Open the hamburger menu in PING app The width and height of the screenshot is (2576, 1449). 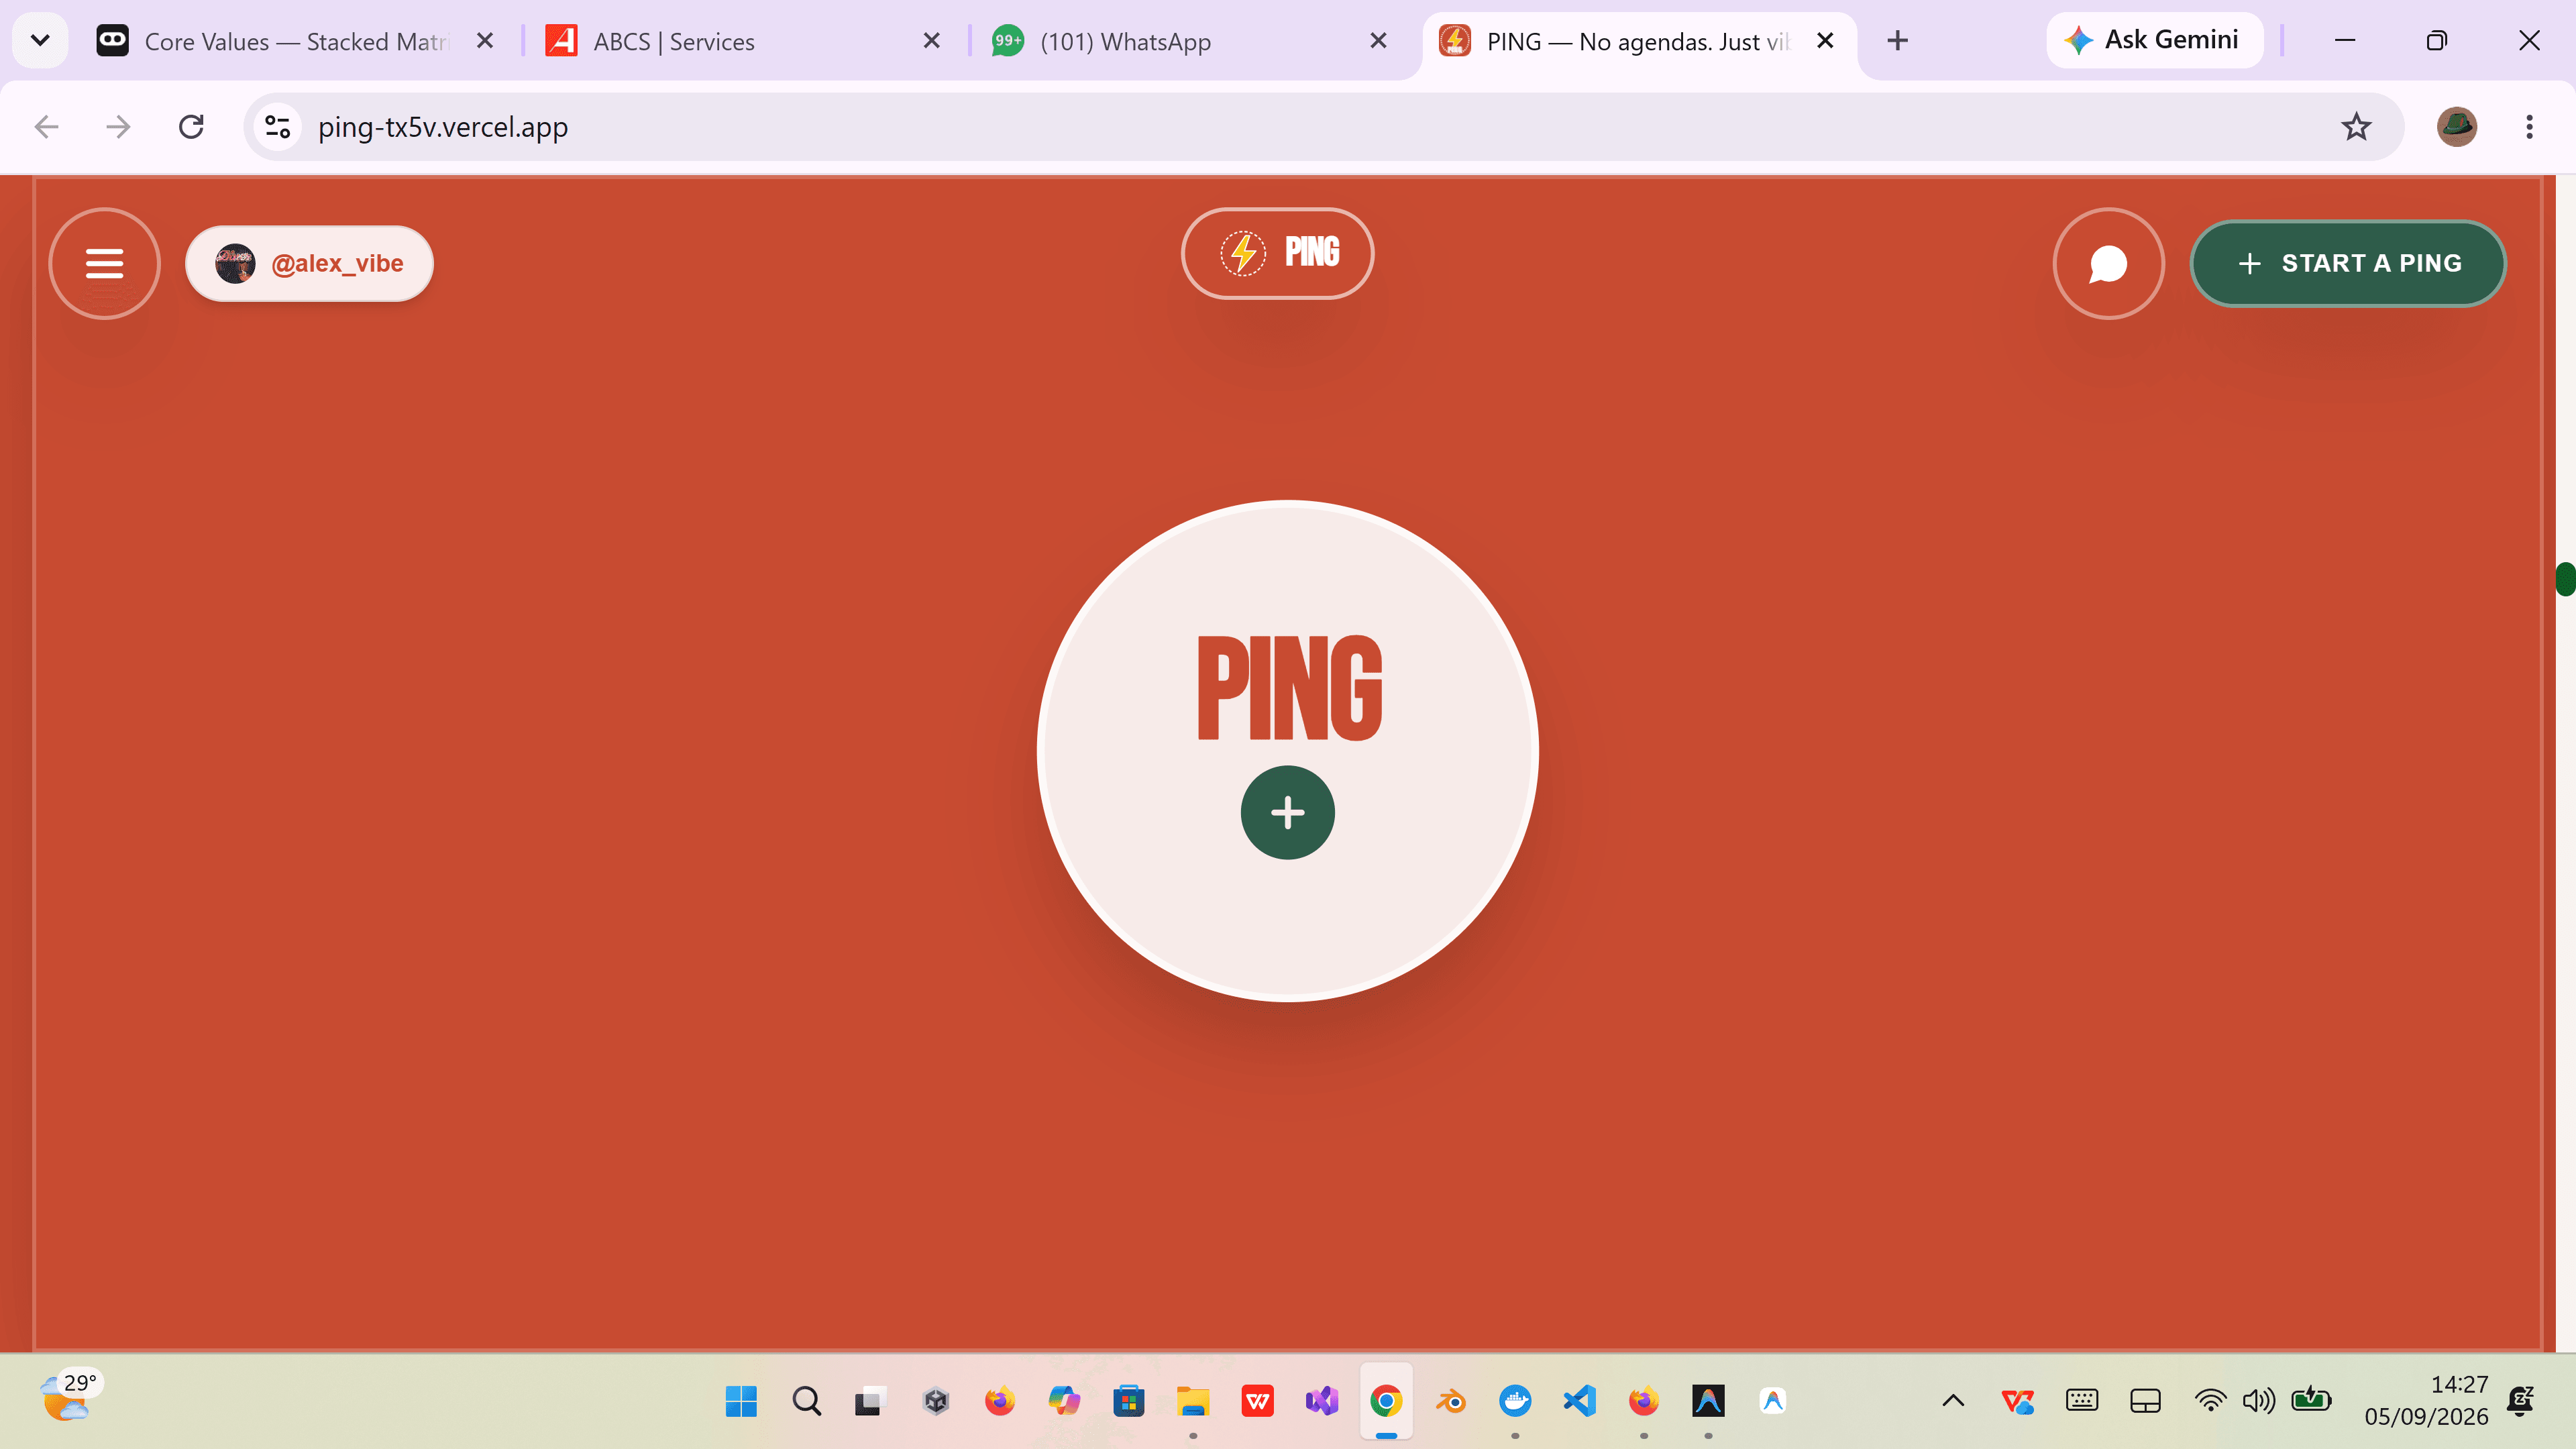[104, 264]
